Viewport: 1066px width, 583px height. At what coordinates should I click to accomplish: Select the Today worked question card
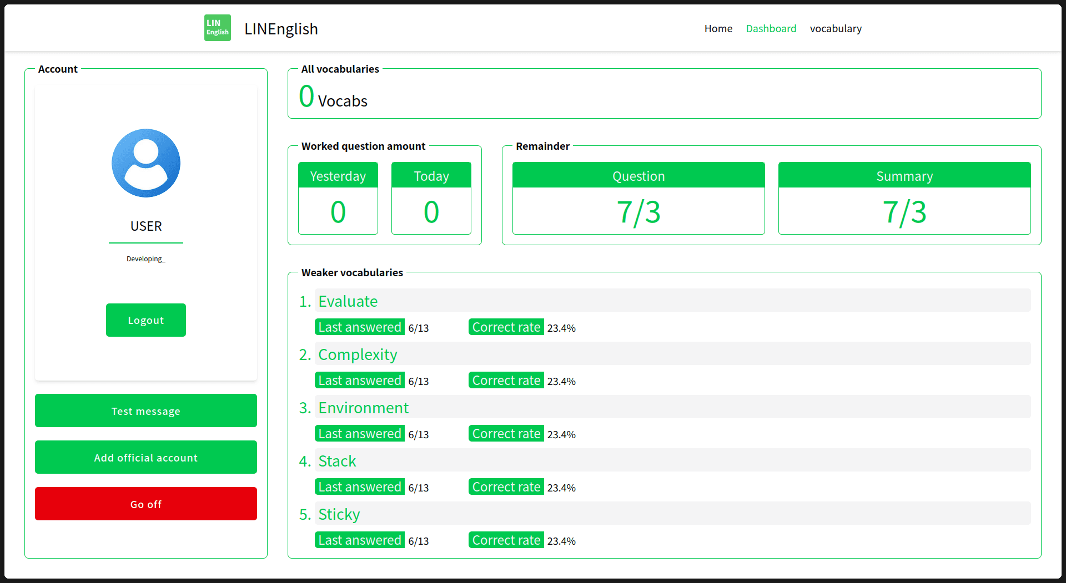pos(431,198)
